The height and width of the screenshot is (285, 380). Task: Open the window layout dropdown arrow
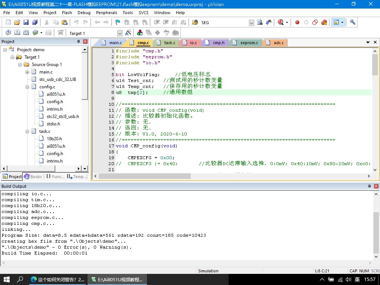pyautogui.click(x=342, y=23)
